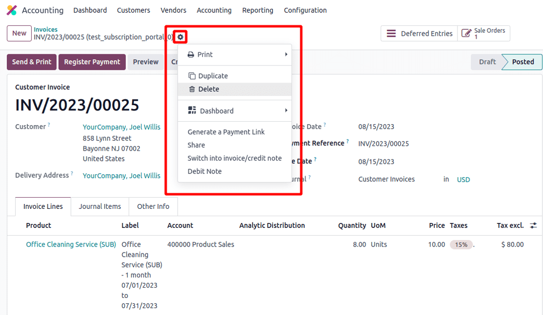Open the Reporting top menu
This screenshot has height=315, width=543.
coord(257,10)
